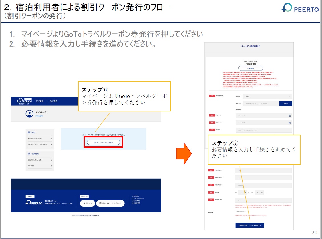This screenshot has height=239, width=322.
Task: Click the 予約金額 input field
Action: (263, 200)
